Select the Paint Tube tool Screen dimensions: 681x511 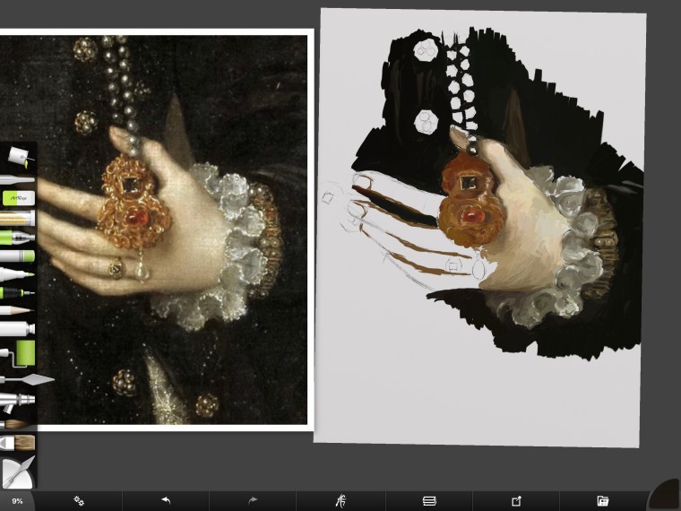click(x=17, y=328)
